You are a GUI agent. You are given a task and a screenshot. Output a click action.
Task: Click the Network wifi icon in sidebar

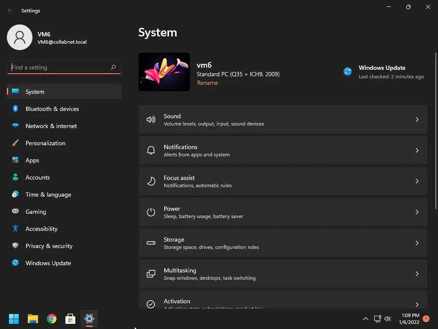(15, 126)
